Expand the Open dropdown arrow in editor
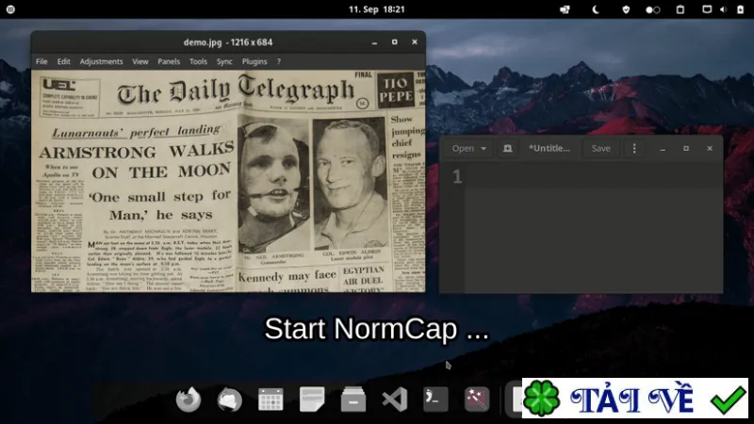754x424 pixels. [484, 149]
